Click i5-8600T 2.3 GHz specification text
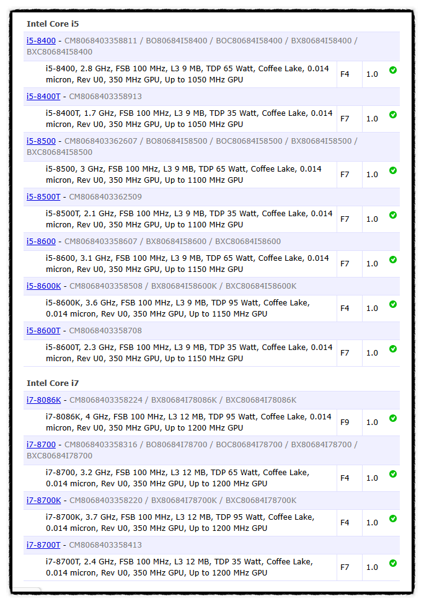The width and height of the screenshot is (424, 604). pyautogui.click(x=189, y=353)
